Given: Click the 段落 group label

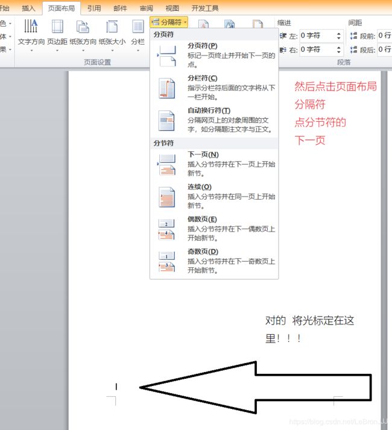Looking at the screenshot, I should tap(344, 62).
